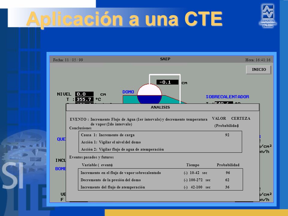Select 'Acción 2: Vigilar flujo de agua de atemperación'

coord(122,149)
